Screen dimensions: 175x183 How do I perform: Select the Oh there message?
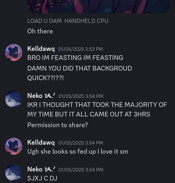[40, 31]
